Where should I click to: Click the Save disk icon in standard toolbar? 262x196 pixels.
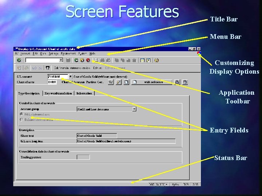tap(68, 60)
